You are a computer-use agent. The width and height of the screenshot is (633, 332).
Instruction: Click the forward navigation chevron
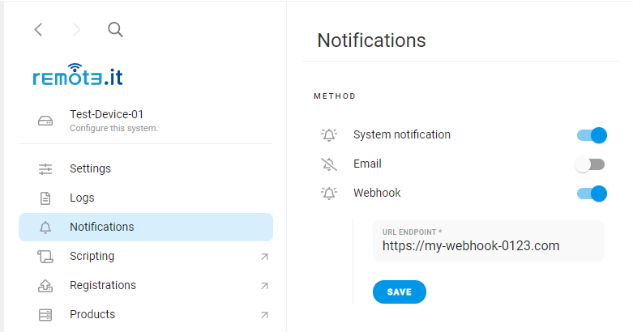(77, 29)
